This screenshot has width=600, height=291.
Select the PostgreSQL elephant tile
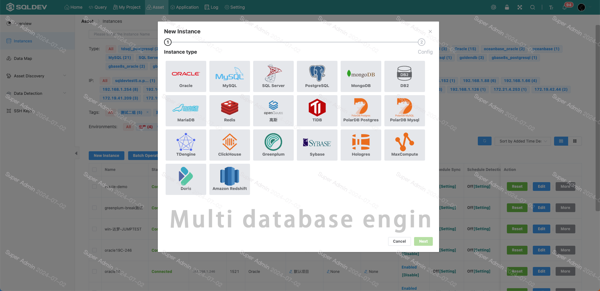click(317, 76)
